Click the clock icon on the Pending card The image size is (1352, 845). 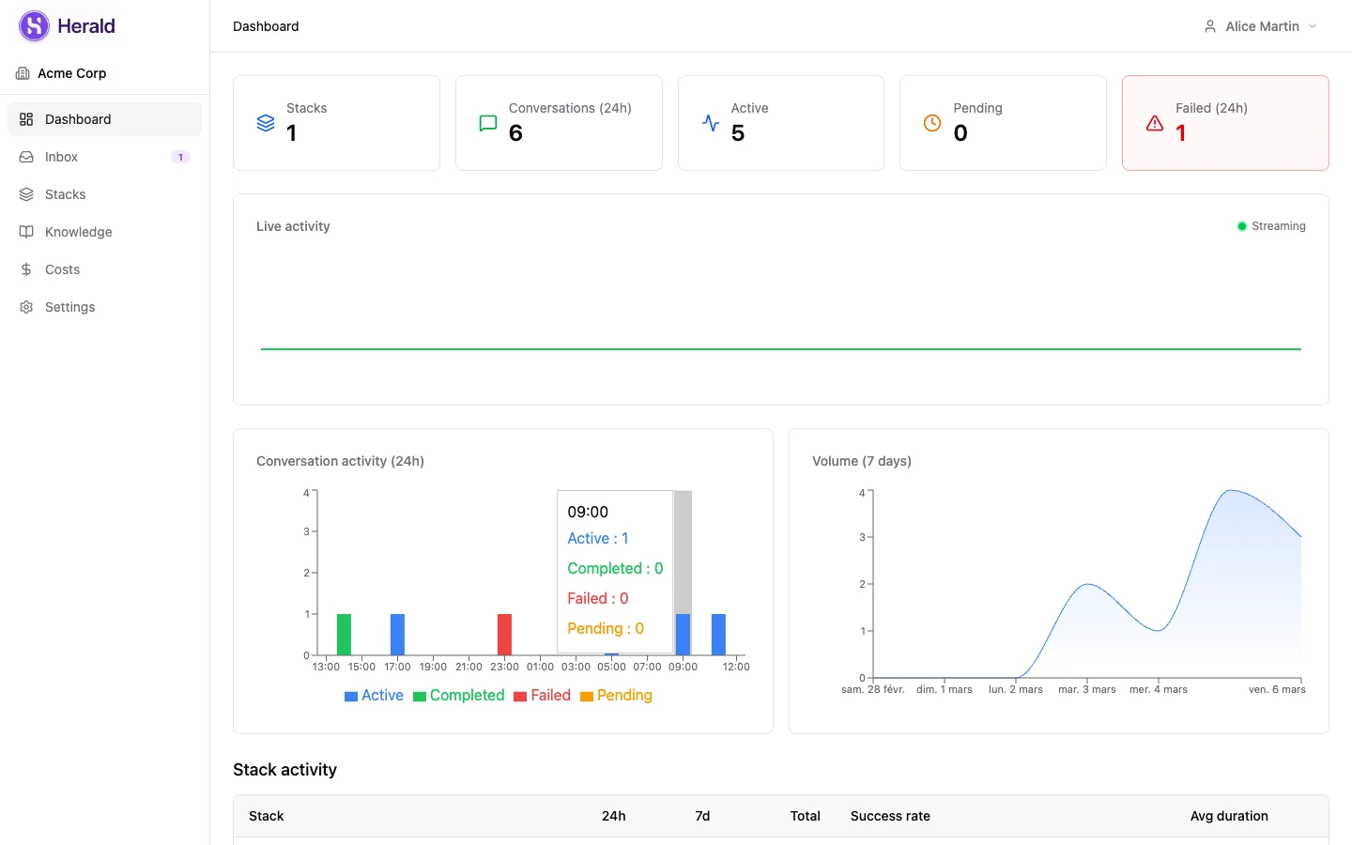931,122
